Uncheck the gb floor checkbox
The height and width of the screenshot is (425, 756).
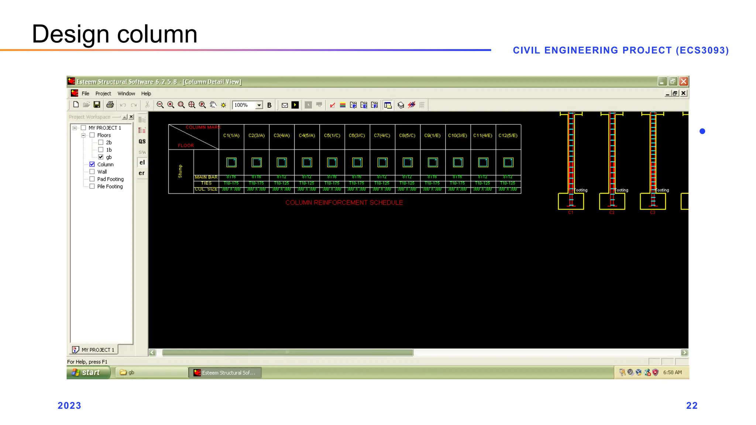point(101,157)
